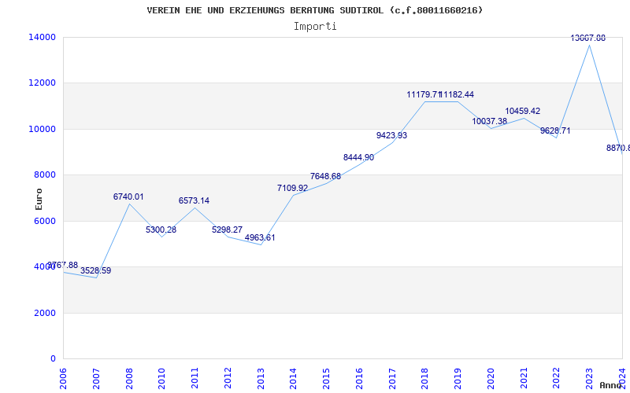The height and width of the screenshot is (393, 630).
Task: Select the 8444.90 data label
Action: [358, 158]
